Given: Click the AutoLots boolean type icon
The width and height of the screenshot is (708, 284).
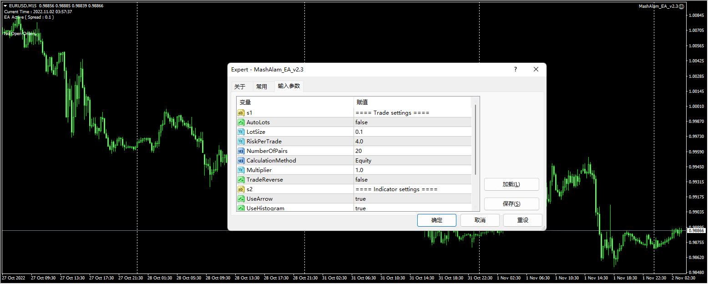Looking at the screenshot, I should point(241,122).
